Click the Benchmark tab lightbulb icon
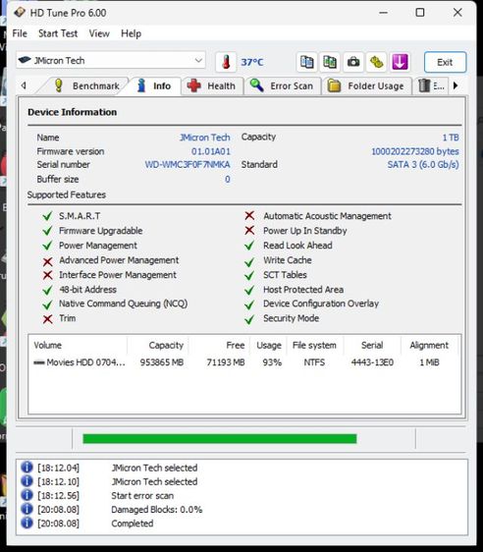The width and height of the screenshot is (483, 552). point(59,85)
